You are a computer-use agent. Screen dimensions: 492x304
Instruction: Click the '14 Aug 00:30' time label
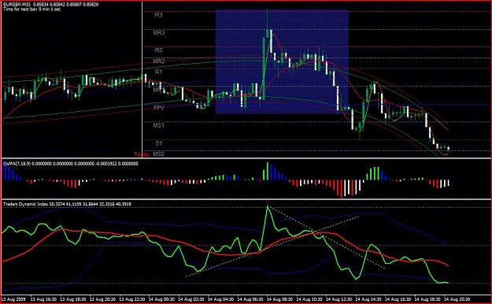click(161, 299)
